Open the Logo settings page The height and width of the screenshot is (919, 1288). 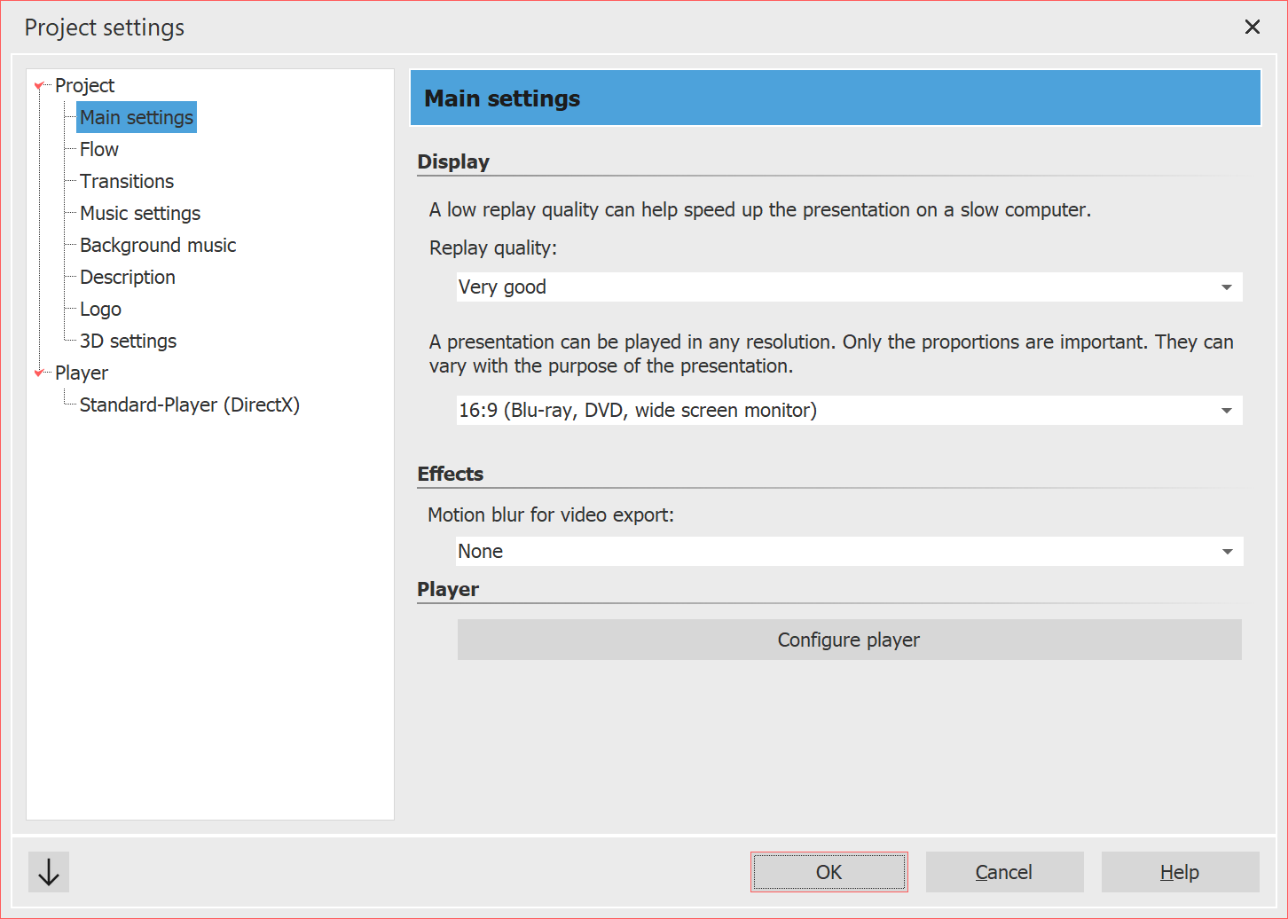pos(99,309)
